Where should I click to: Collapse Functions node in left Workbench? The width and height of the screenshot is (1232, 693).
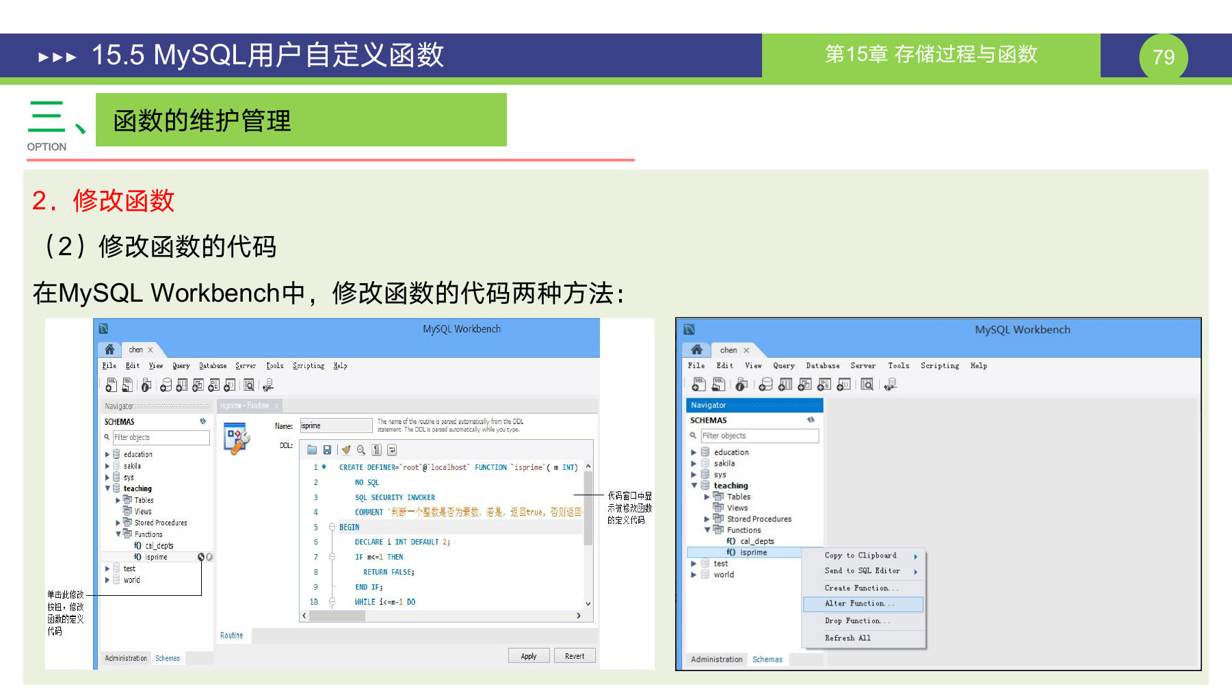[118, 534]
